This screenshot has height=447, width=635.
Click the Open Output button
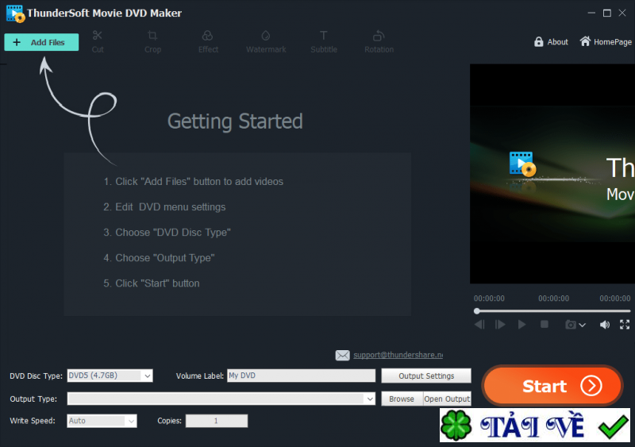pos(447,399)
